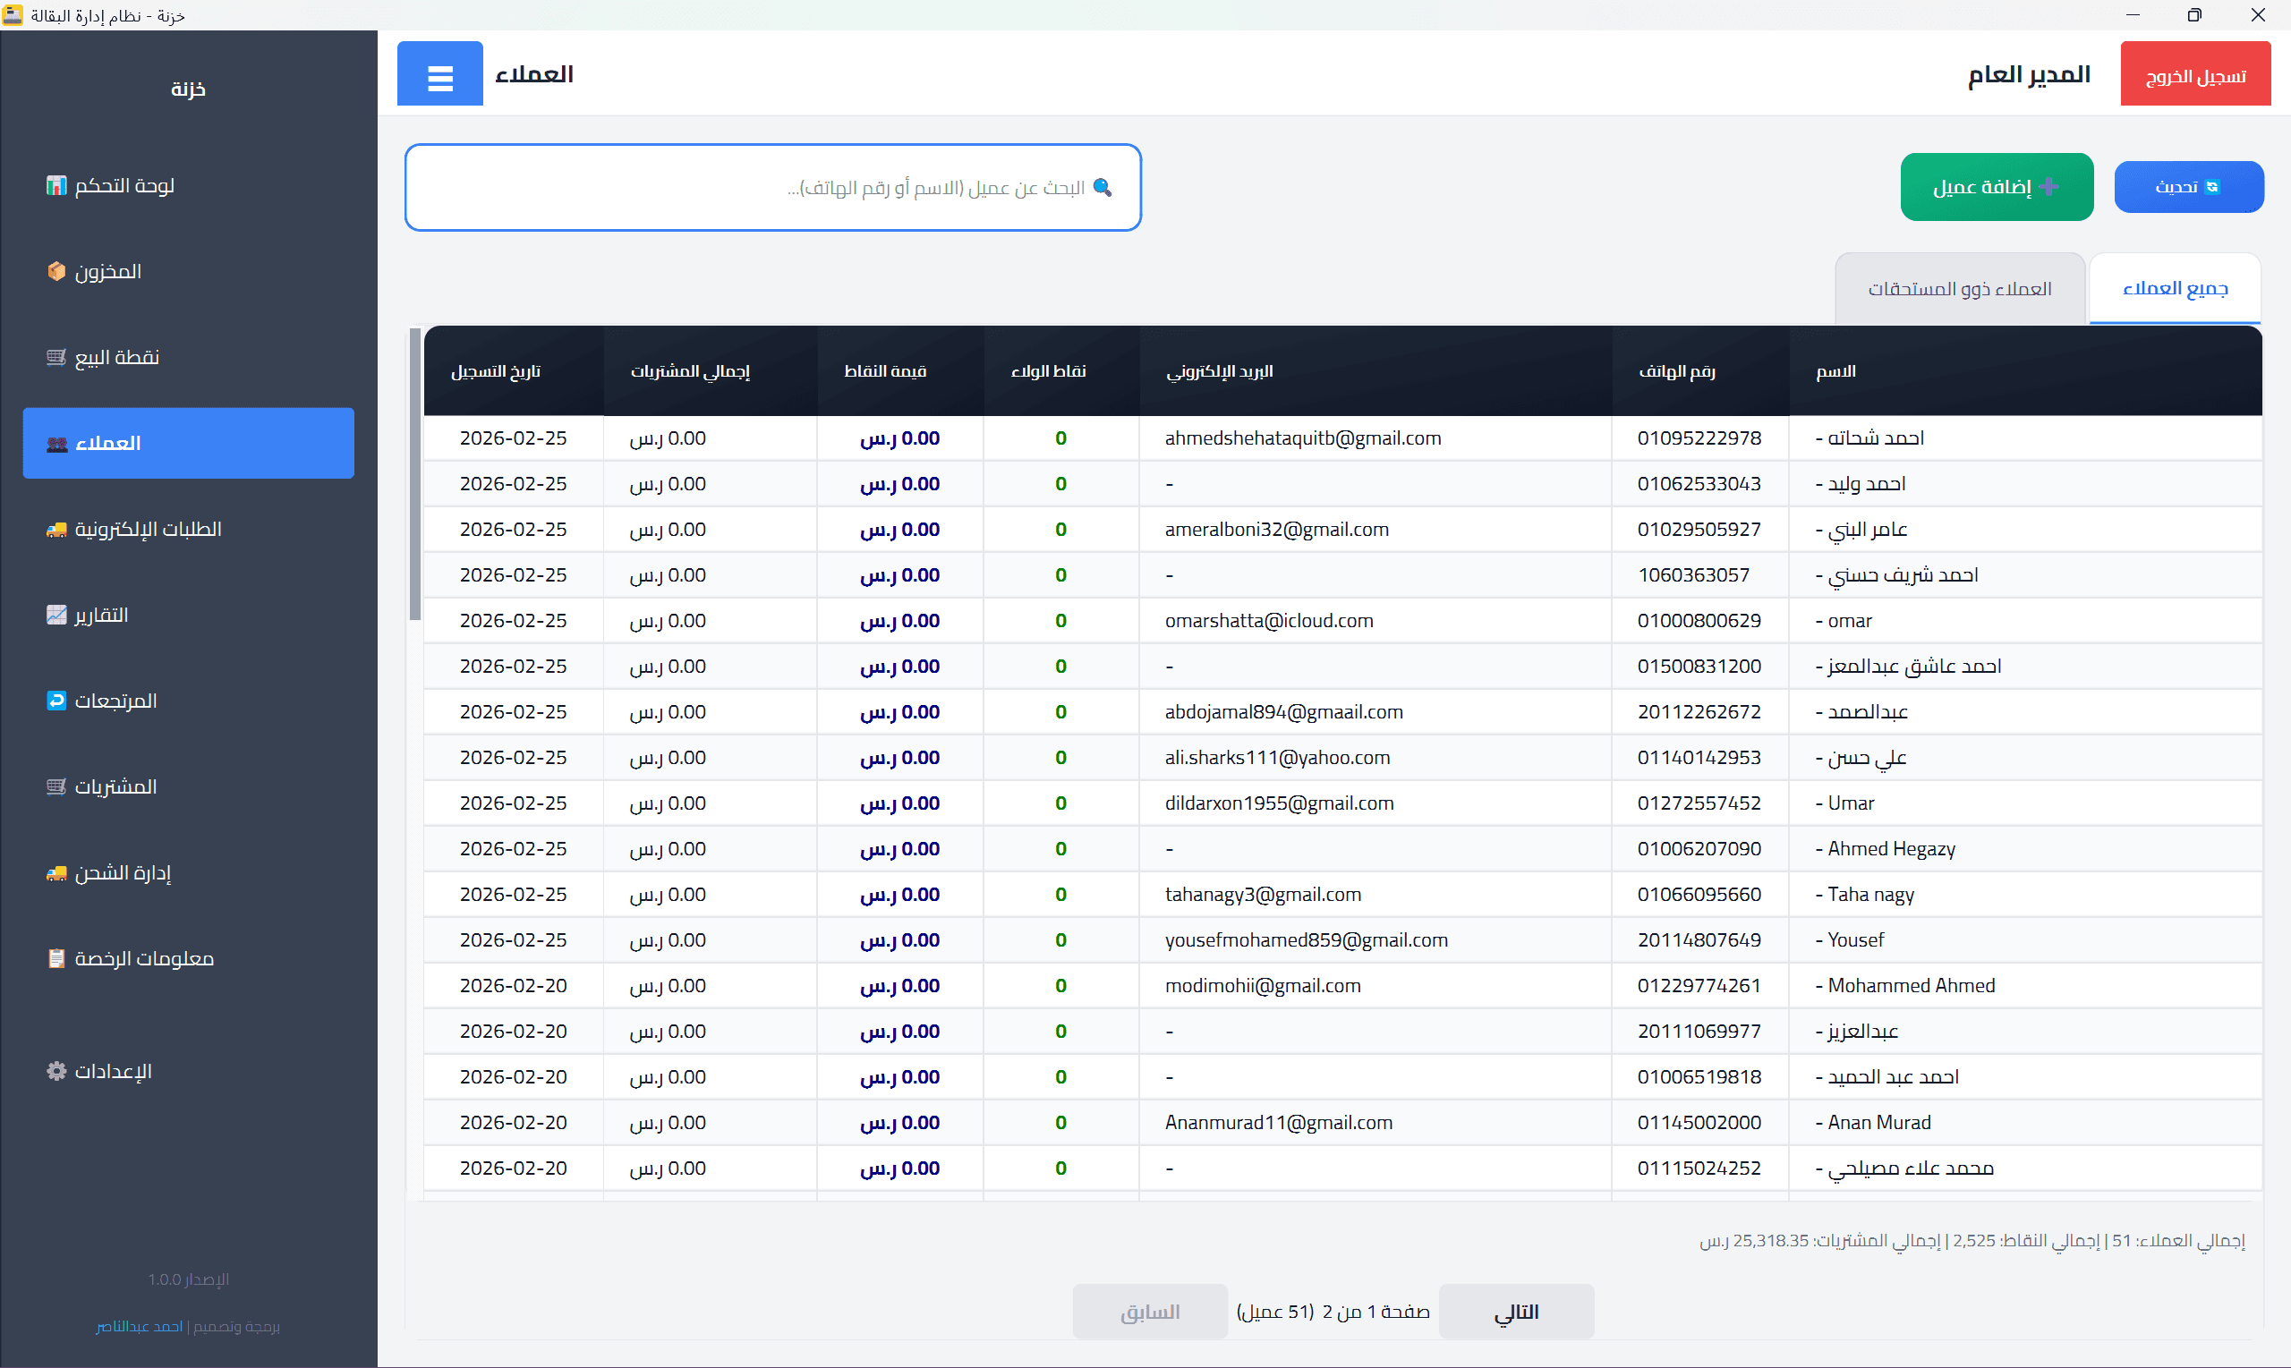Image resolution: width=2291 pixels, height=1368 pixels.
Task: Toggle the hamburger sidebar menu button
Action: coord(439,73)
